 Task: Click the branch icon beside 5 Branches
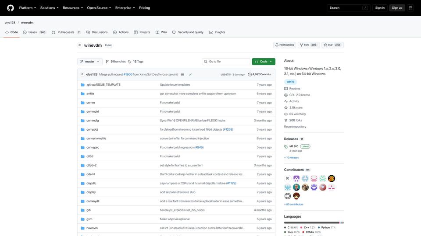[x=107, y=62]
